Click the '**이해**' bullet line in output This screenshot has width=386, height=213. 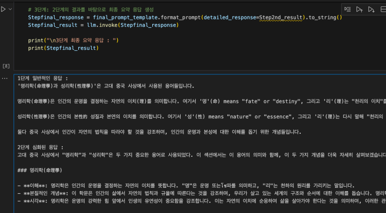pos(186,186)
